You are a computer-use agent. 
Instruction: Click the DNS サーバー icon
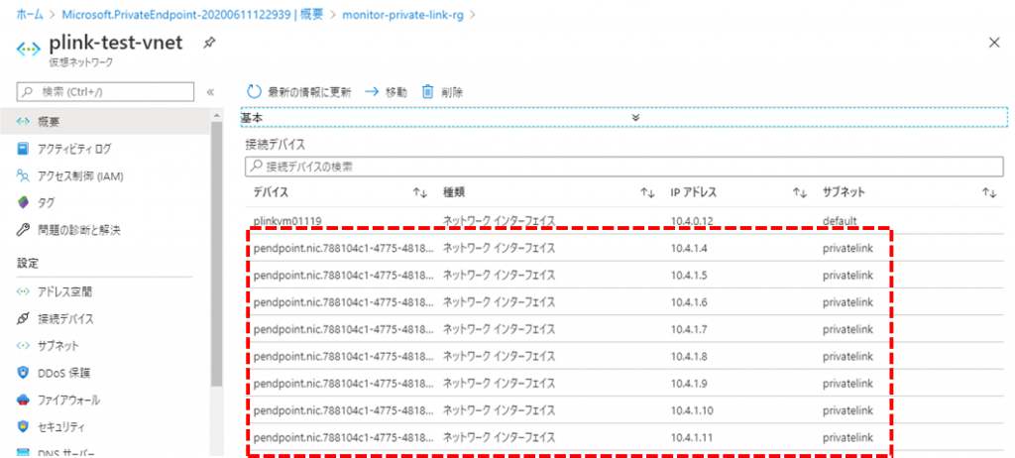point(24,453)
